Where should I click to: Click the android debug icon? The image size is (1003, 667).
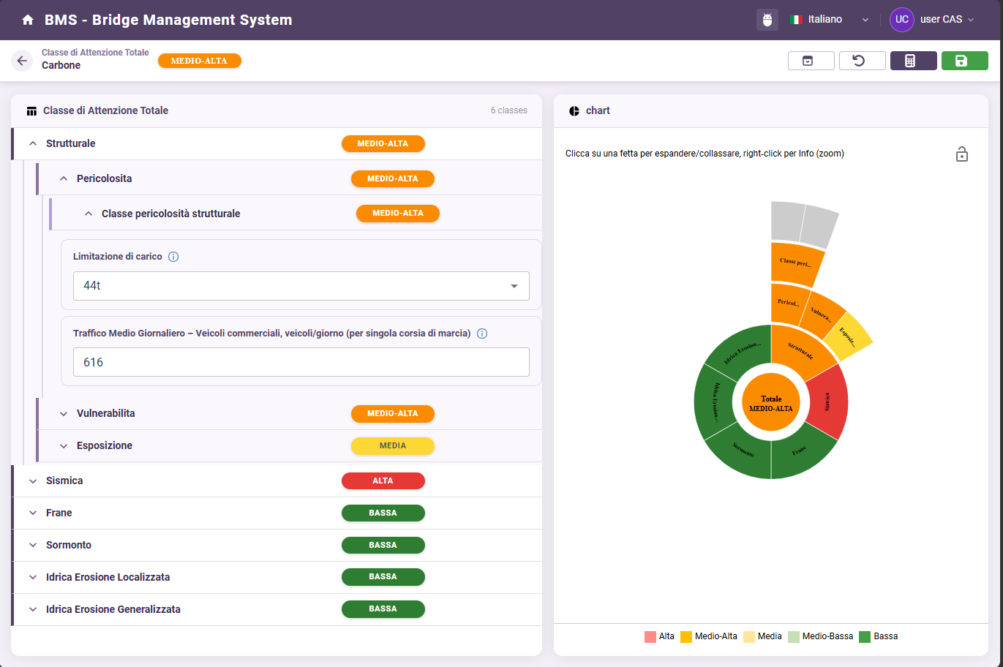click(x=767, y=20)
